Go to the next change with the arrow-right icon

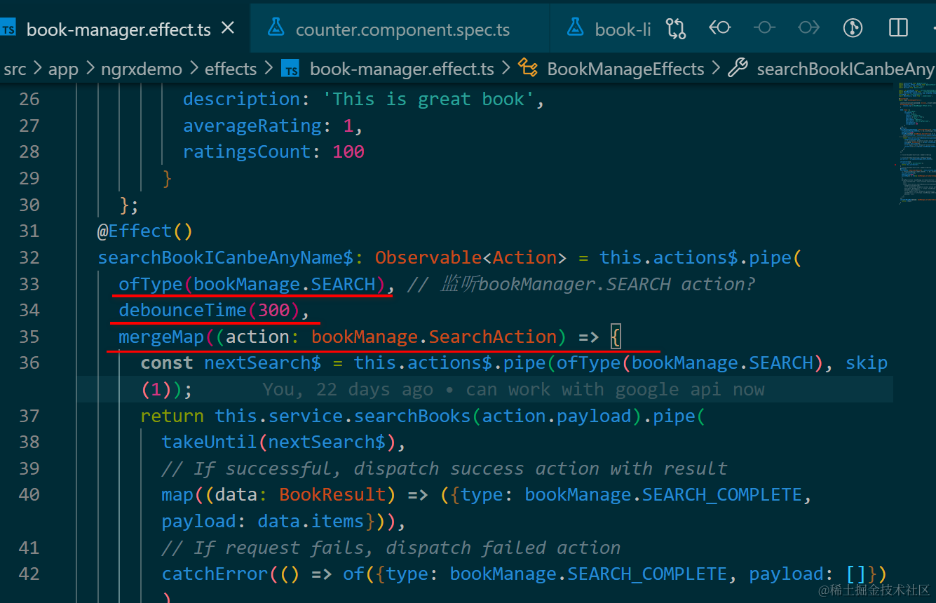point(808,27)
